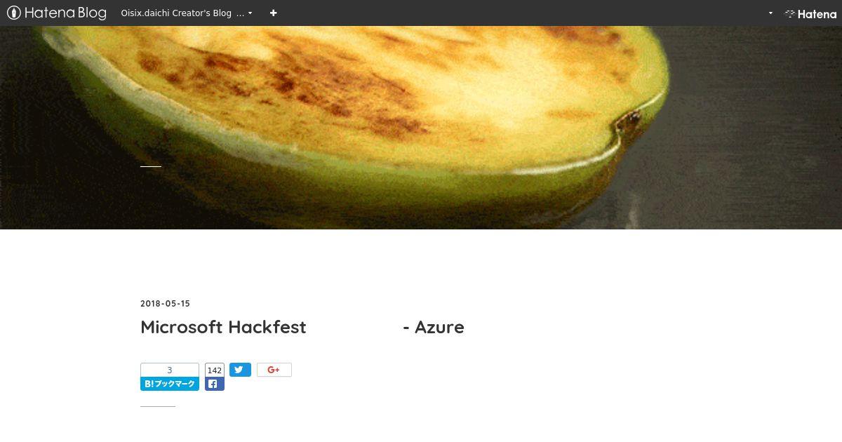The image size is (842, 442).
Task: Click the ellipsis after the truncated blog name
Action: (241, 13)
